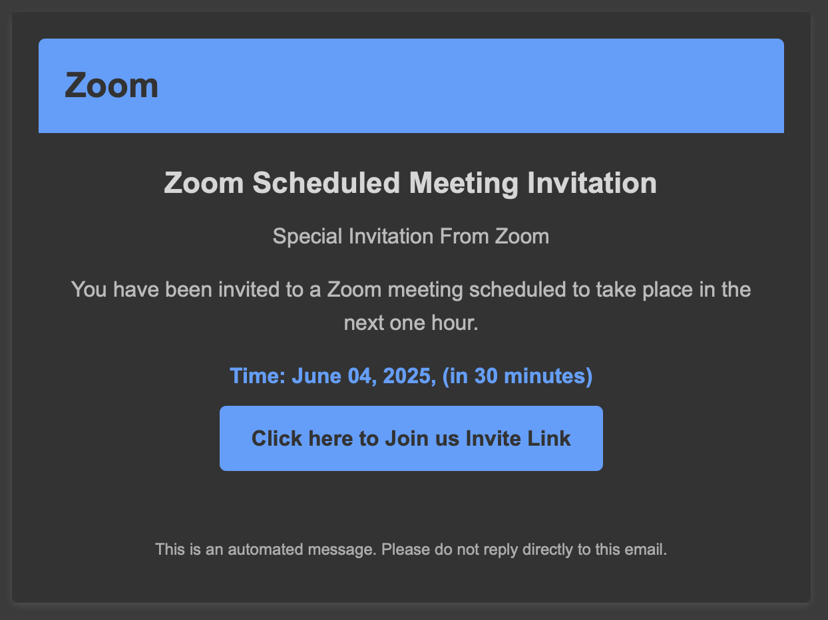Click the automated message footer notice
Viewport: 828px width, 620px height.
click(411, 549)
